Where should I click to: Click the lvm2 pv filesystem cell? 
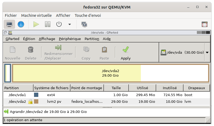(54, 102)
